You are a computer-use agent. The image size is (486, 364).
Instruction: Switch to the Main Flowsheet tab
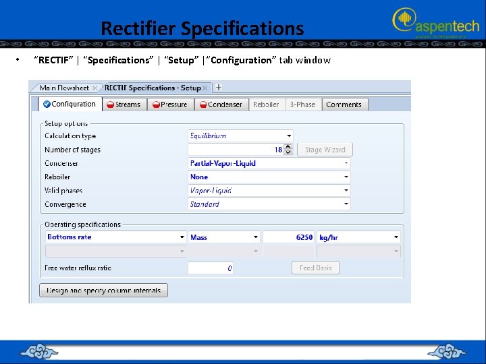pos(64,88)
